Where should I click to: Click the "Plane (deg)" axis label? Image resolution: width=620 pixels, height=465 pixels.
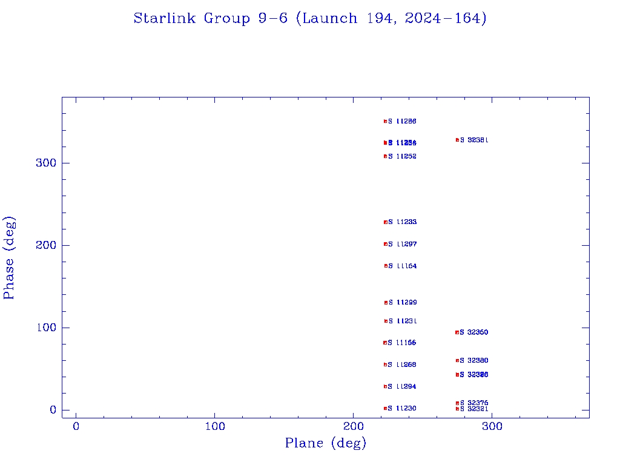coord(326,443)
